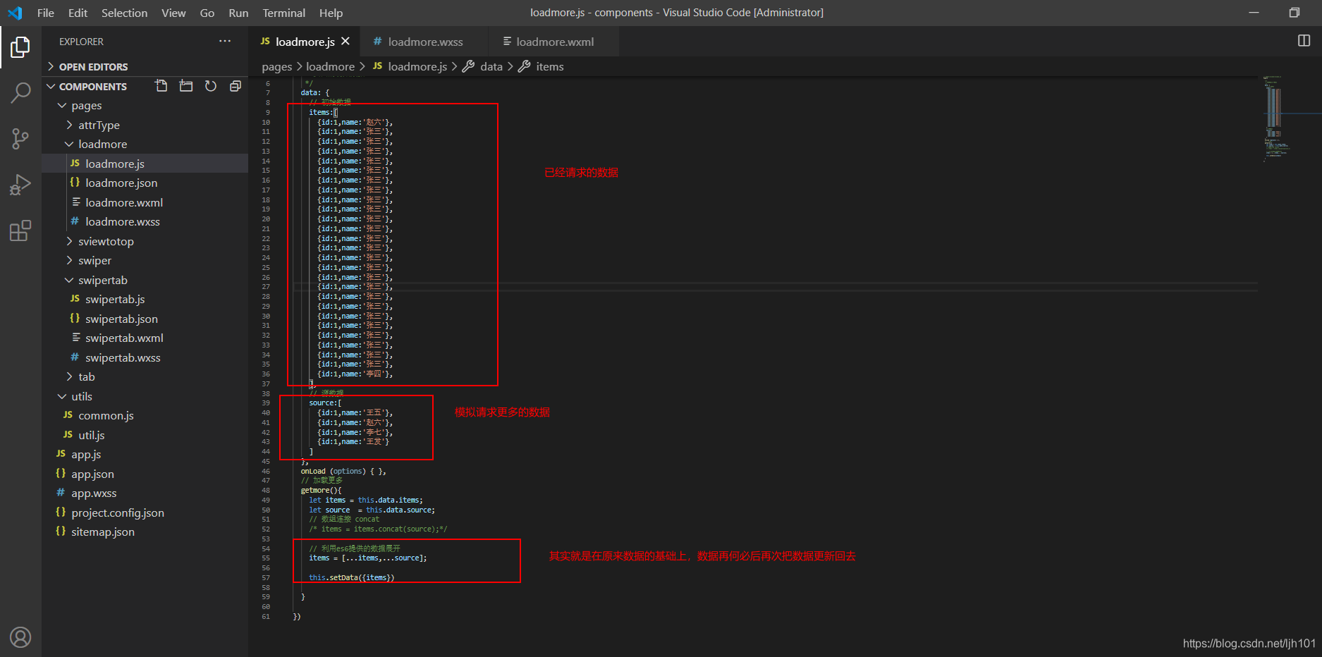This screenshot has height=657, width=1322.
Task: Open the Explorer more actions ellipsis
Action: pos(225,41)
